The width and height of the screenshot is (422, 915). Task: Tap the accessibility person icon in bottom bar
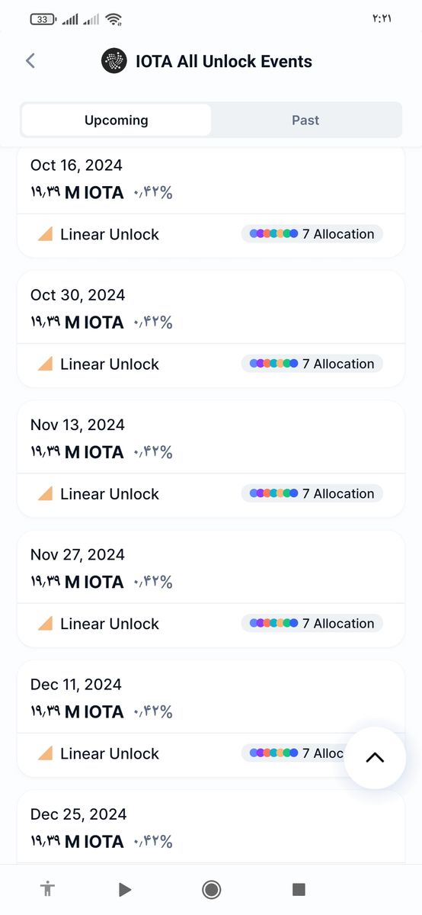48,889
